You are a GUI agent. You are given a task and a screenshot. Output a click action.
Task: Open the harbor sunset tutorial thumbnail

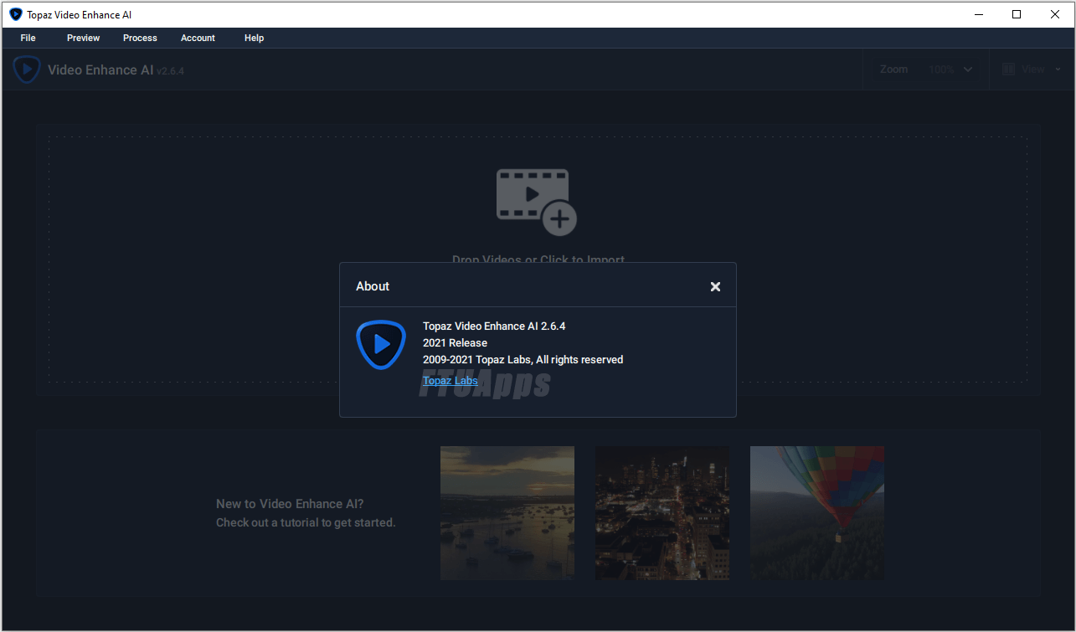coord(507,513)
